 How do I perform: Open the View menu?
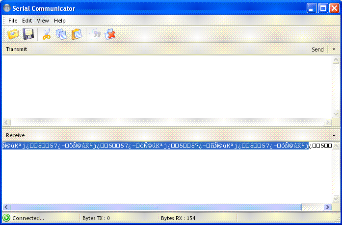[x=43, y=21]
